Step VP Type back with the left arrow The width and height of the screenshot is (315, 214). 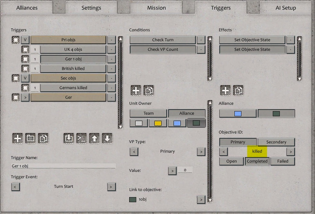(x=134, y=151)
